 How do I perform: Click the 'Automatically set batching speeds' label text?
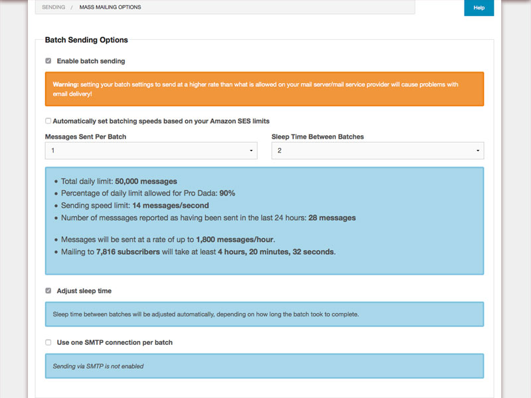(161, 121)
